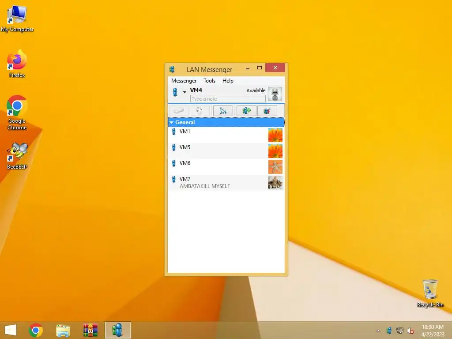The height and width of the screenshot is (339, 452).
Task: Select the Recycle Bin desktop icon
Action: tap(430, 293)
